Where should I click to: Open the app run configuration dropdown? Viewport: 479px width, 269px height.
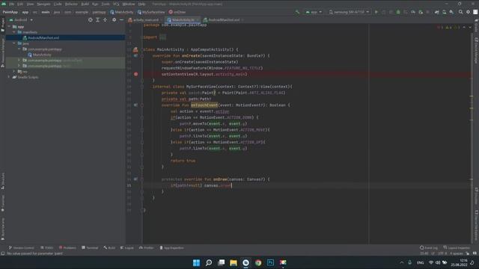[314, 12]
